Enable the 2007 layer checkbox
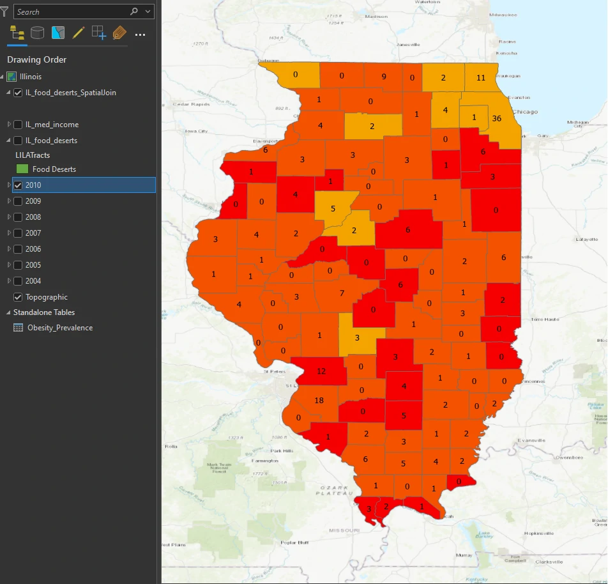This screenshot has width=608, height=584. 18,233
